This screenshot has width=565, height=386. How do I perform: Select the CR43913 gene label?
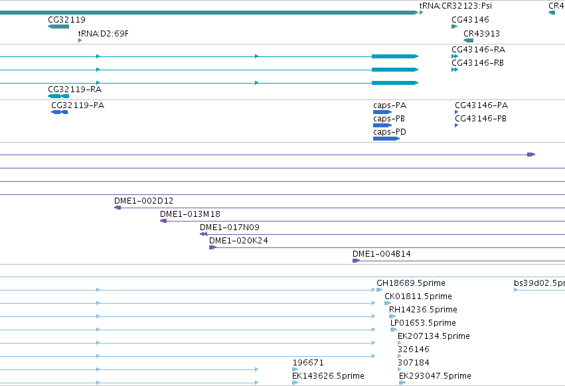[x=481, y=34]
